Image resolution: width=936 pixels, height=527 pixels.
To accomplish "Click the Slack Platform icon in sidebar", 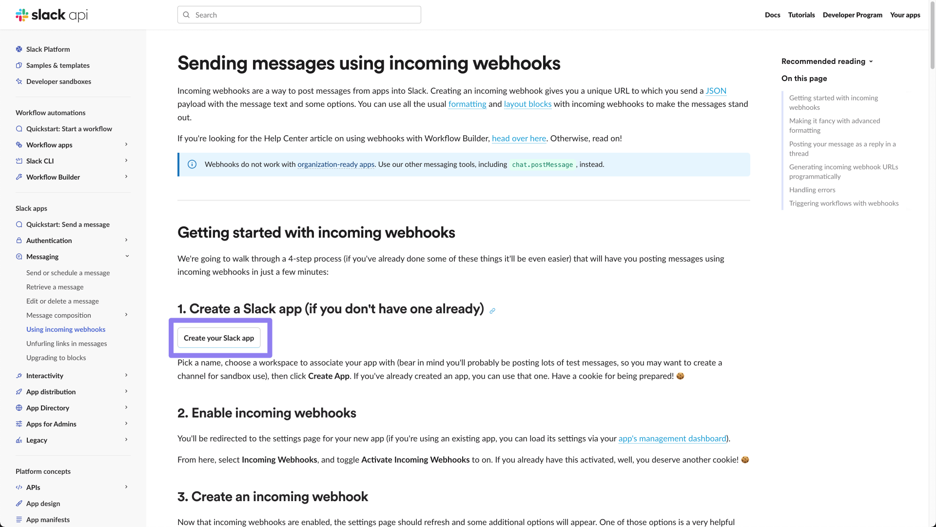I will [19, 49].
